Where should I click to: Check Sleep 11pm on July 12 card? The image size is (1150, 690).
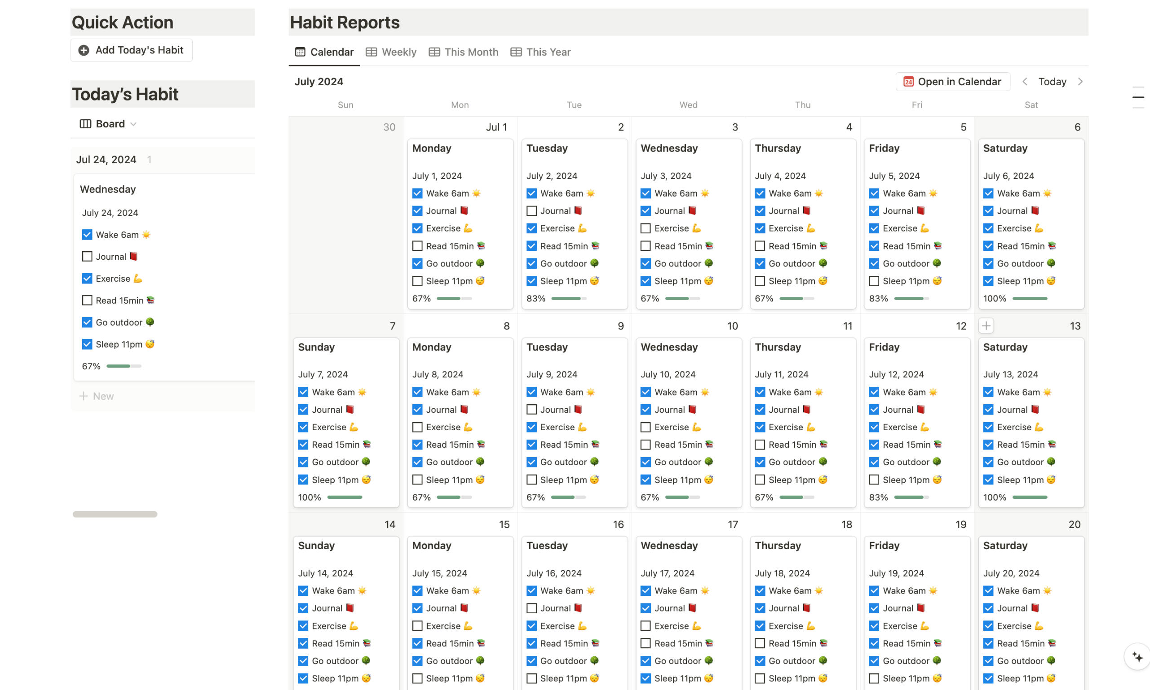874,480
